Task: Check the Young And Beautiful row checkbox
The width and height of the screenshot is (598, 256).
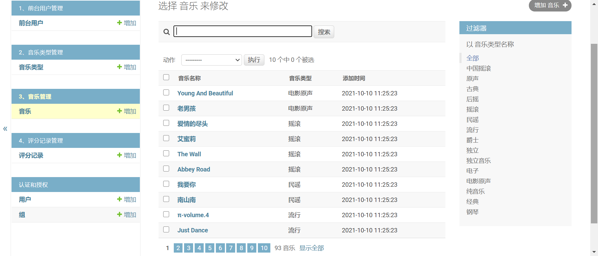Action: pos(166,92)
